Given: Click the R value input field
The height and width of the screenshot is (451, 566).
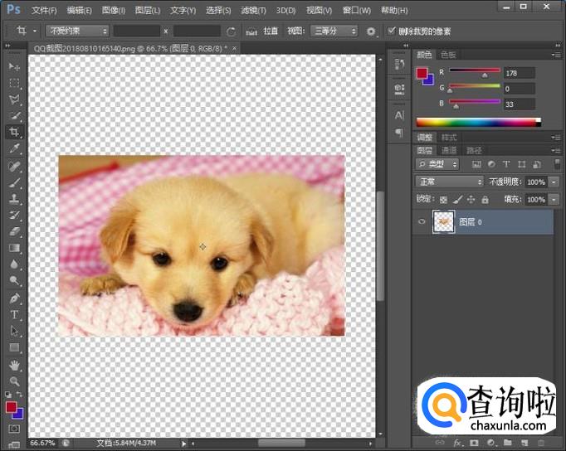Looking at the screenshot, I should point(519,73).
